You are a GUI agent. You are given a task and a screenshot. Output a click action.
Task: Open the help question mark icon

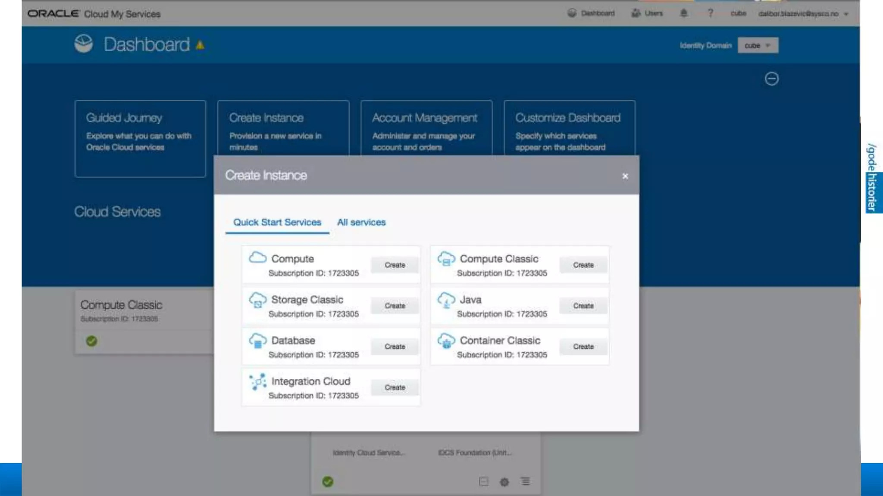pos(710,13)
